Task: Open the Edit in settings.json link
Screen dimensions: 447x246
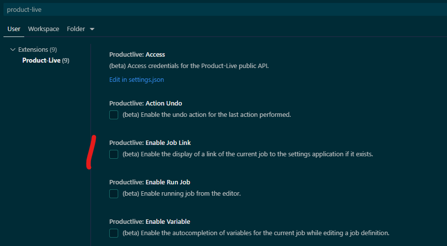Action: point(136,79)
